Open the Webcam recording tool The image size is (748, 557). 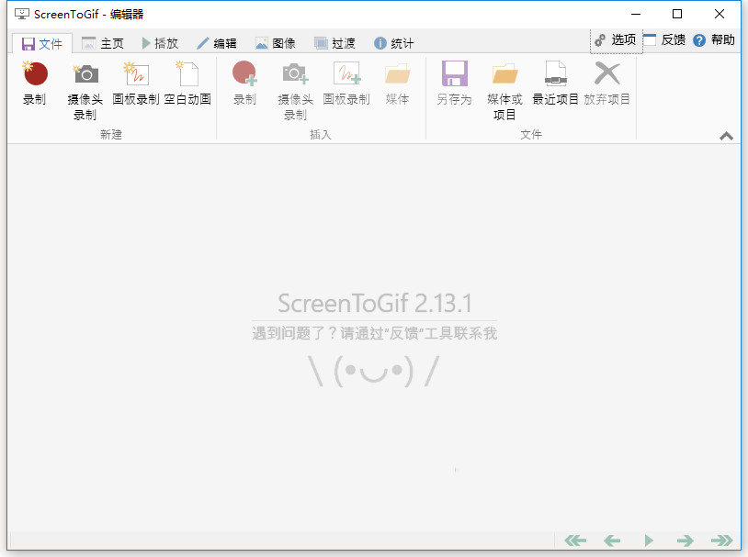click(x=84, y=87)
